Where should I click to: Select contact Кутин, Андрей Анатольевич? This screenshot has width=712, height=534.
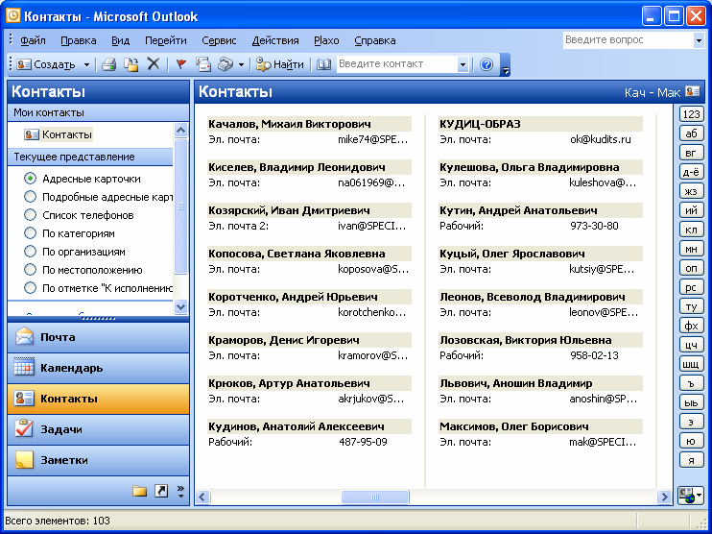[540, 210]
